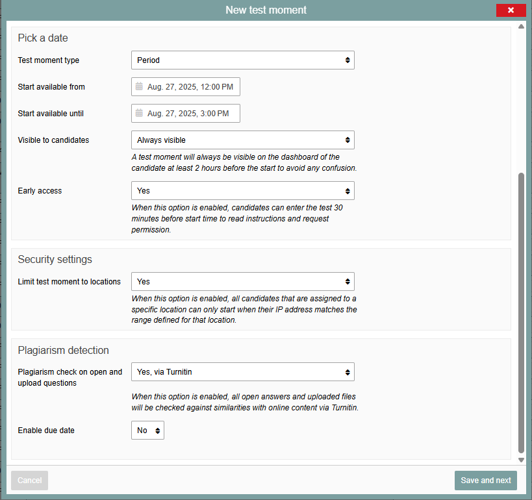The height and width of the screenshot is (500, 532).
Task: Click the Cancel button
Action: tap(29, 481)
